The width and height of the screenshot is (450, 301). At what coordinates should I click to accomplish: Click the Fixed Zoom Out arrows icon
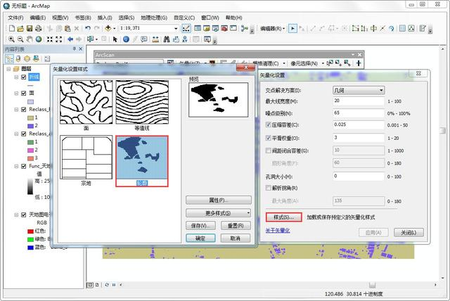click(x=58, y=39)
